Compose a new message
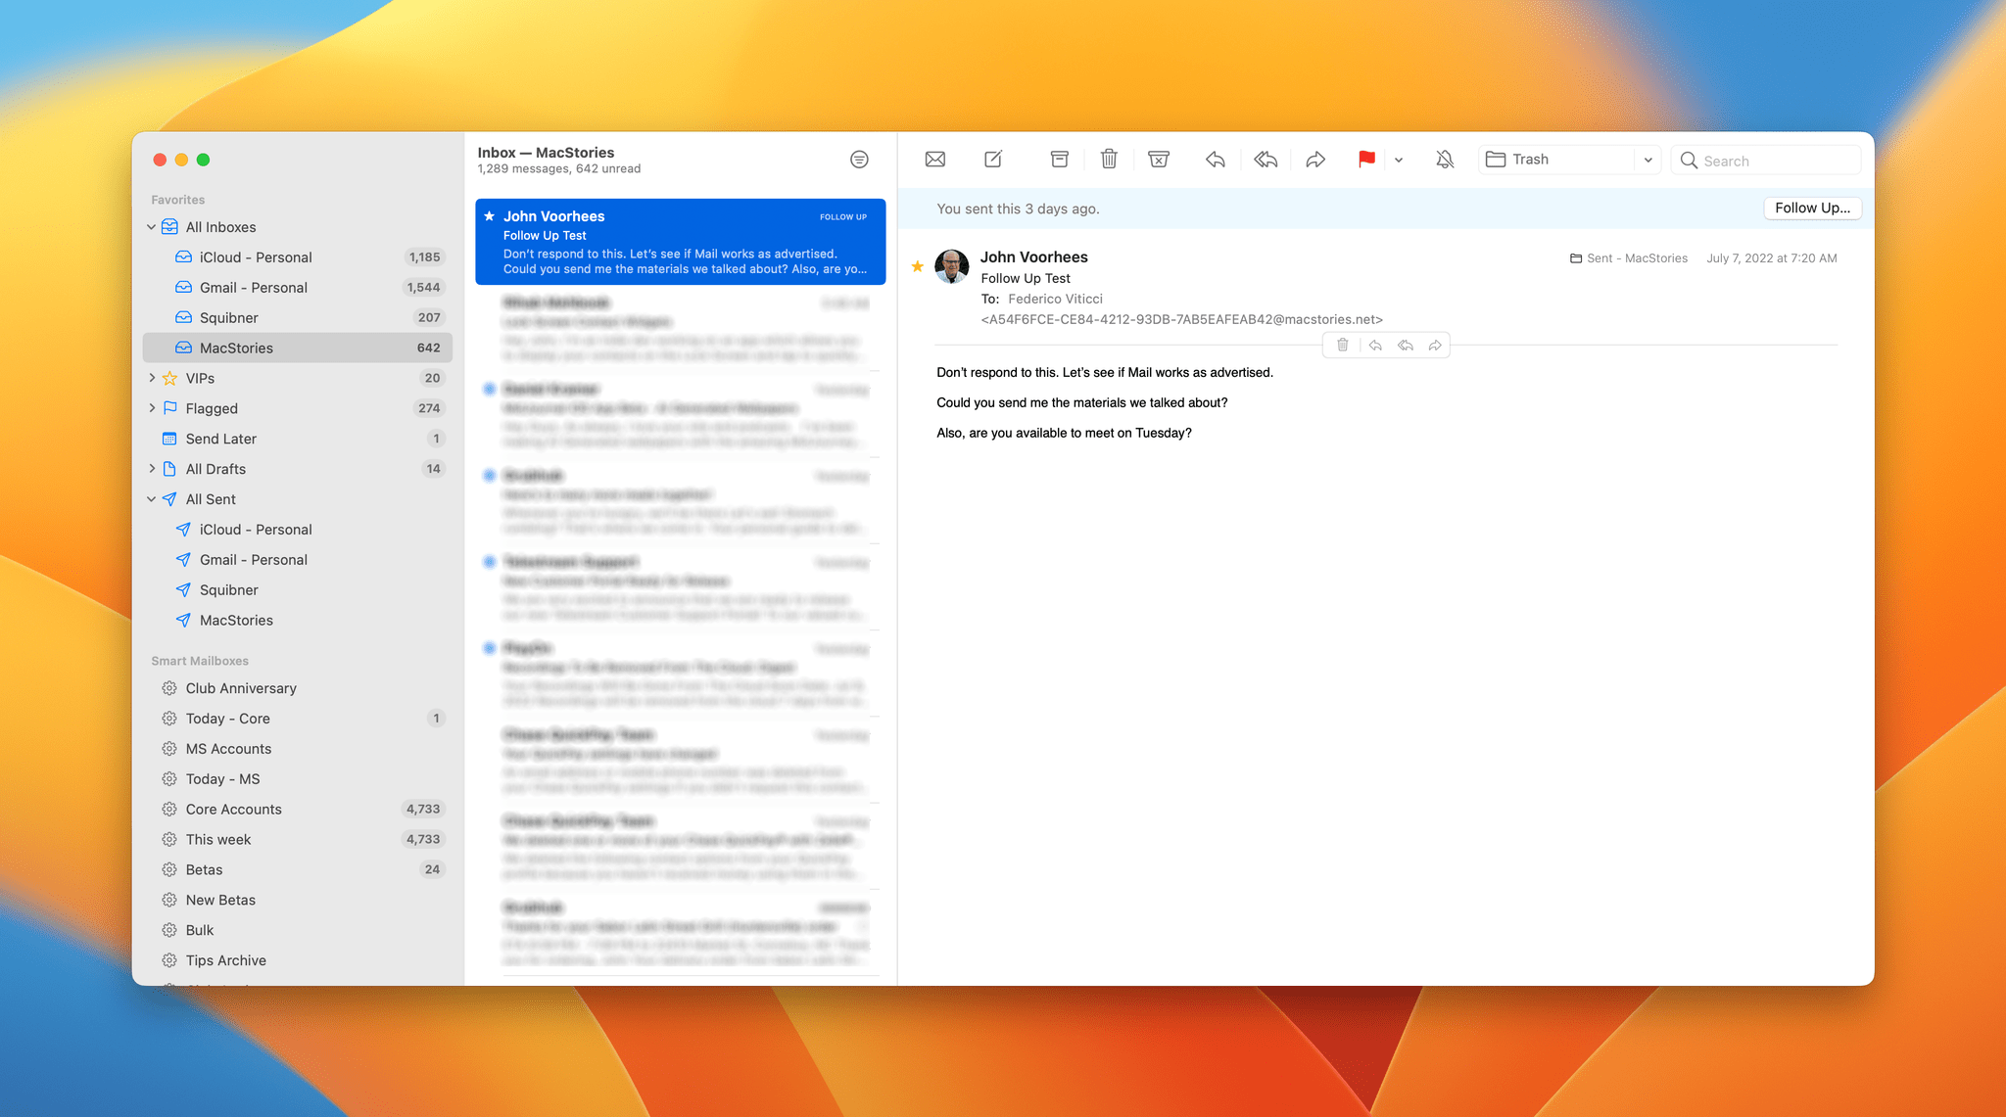Screen dimensions: 2006x1117 pyautogui.click(x=993, y=160)
